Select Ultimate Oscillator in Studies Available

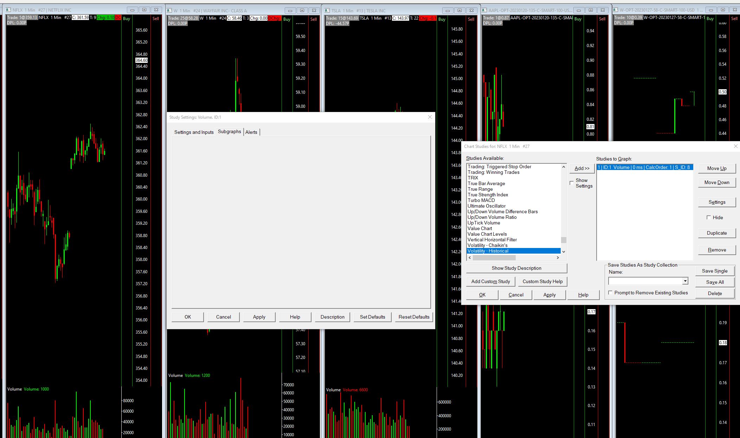(x=487, y=206)
